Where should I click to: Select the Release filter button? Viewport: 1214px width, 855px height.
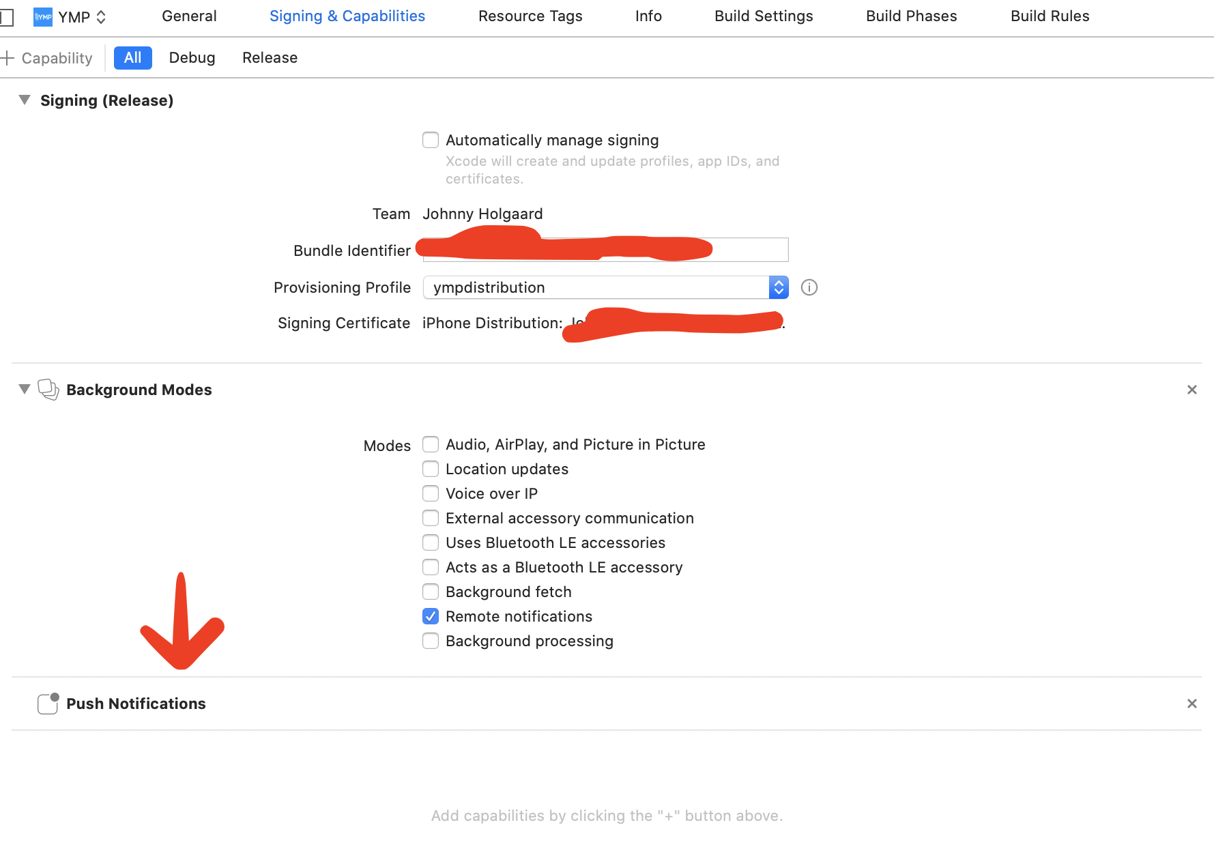270,57
